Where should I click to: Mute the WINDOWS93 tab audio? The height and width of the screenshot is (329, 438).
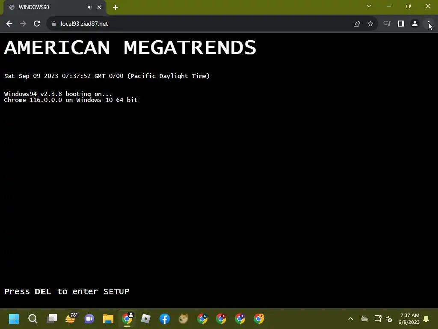90,7
